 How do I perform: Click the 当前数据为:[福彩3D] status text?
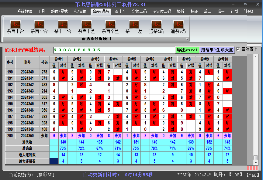click(31, 175)
